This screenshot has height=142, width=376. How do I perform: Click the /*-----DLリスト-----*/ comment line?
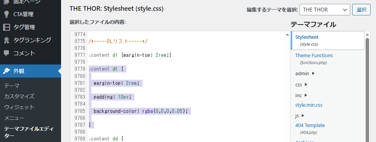point(118,41)
